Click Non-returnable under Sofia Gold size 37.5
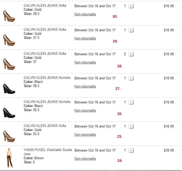This screenshot has height=171, width=182. click(85, 38)
